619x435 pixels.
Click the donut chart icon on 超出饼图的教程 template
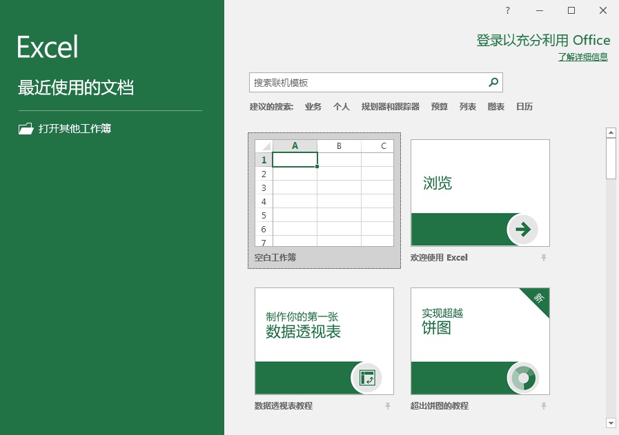coord(524,378)
